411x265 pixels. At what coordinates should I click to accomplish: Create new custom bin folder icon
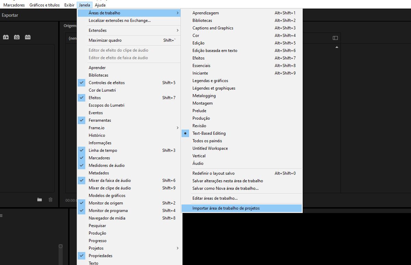tap(39, 200)
